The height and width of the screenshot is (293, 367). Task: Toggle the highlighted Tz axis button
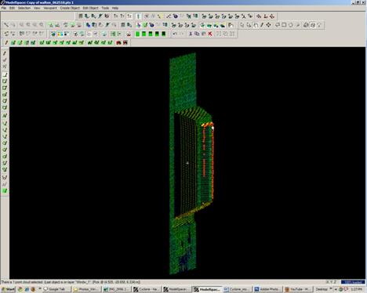point(129,16)
